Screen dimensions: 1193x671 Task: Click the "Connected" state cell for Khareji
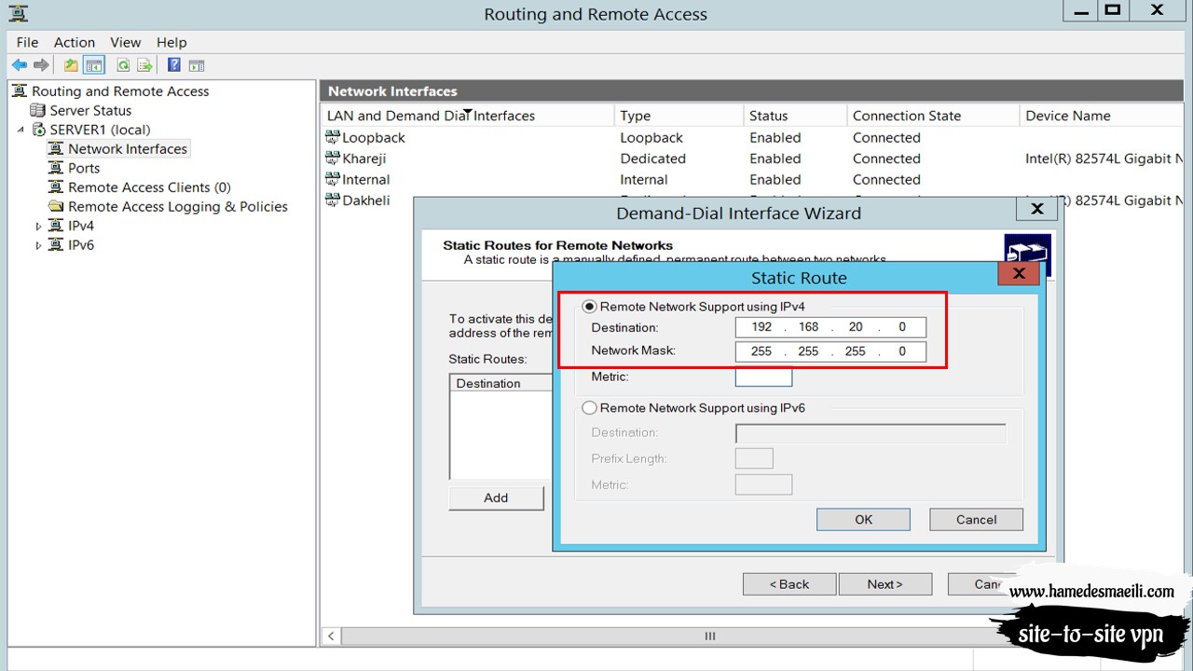[x=886, y=158]
